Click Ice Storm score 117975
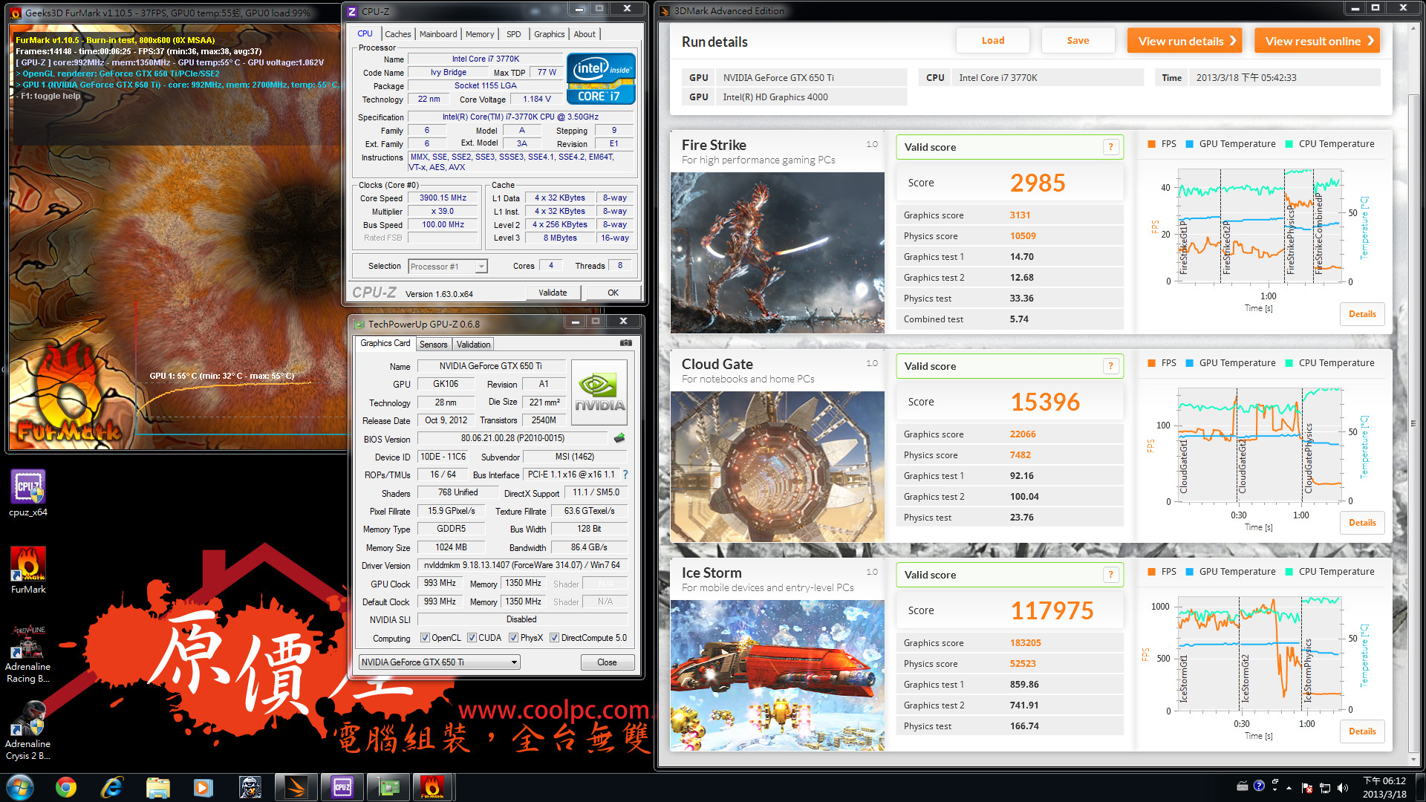This screenshot has height=802, width=1426. coord(1052,610)
